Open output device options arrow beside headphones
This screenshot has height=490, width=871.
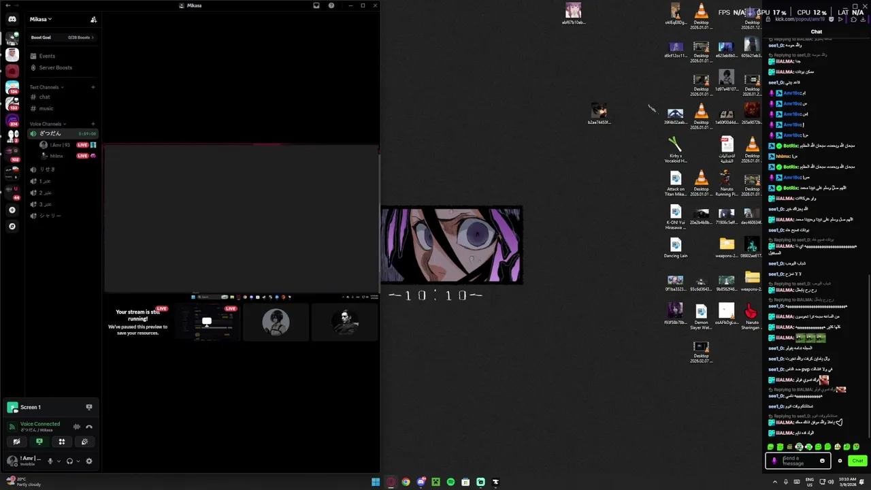pyautogui.click(x=78, y=461)
